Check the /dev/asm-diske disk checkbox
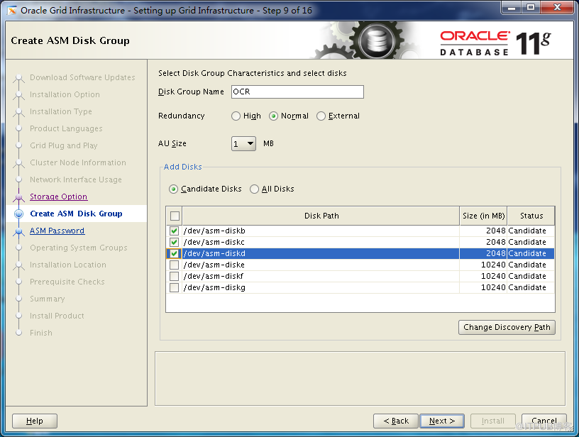Image resolution: width=579 pixels, height=437 pixels. pyautogui.click(x=174, y=265)
